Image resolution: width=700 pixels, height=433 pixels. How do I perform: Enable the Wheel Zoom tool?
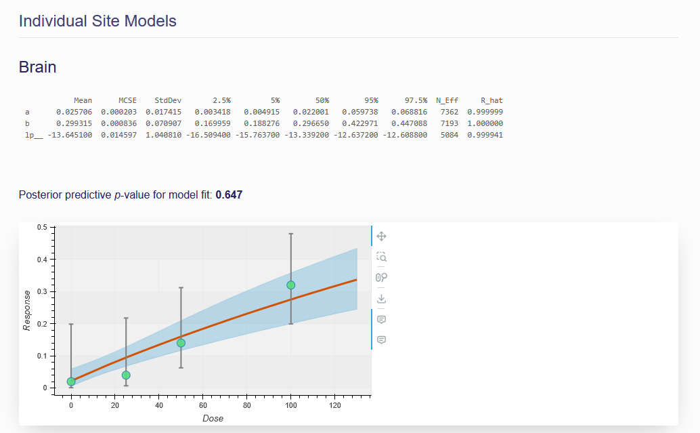(x=381, y=277)
